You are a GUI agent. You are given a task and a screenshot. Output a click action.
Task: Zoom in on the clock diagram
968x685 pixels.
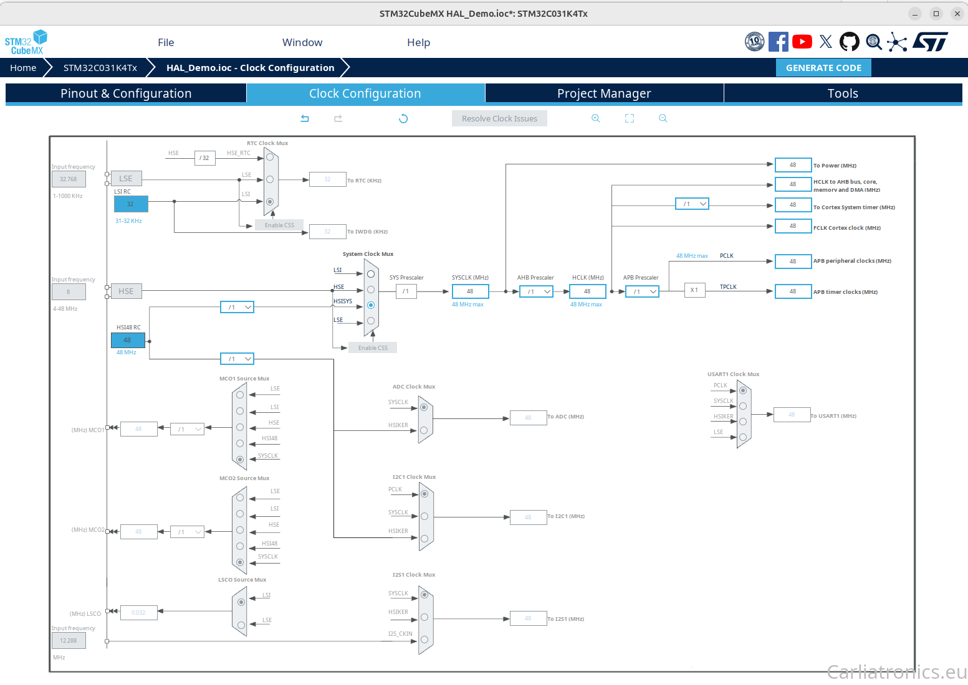point(596,118)
